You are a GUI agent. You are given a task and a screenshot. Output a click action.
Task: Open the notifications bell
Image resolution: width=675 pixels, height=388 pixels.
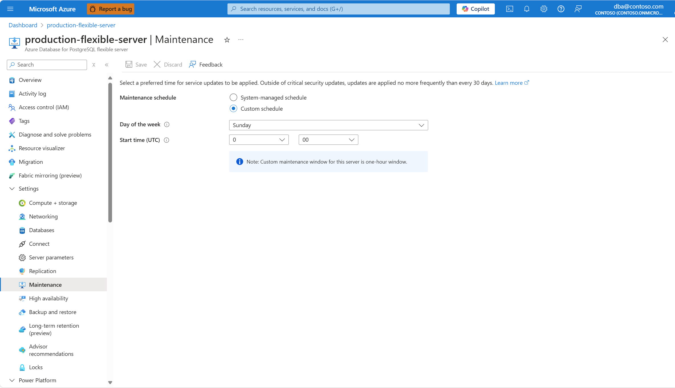526,9
